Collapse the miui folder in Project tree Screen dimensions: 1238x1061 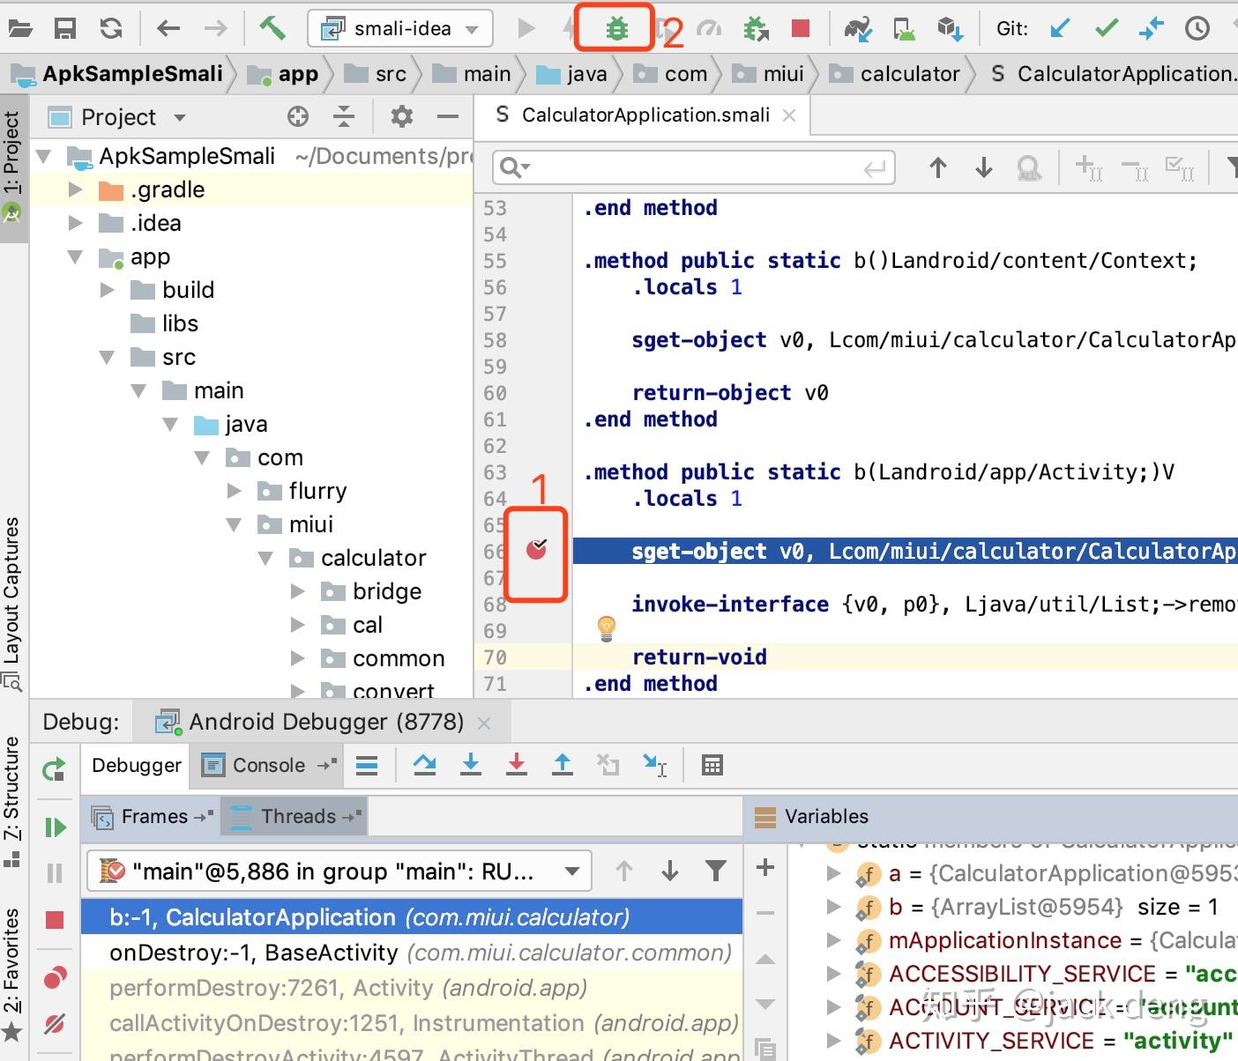(x=234, y=524)
